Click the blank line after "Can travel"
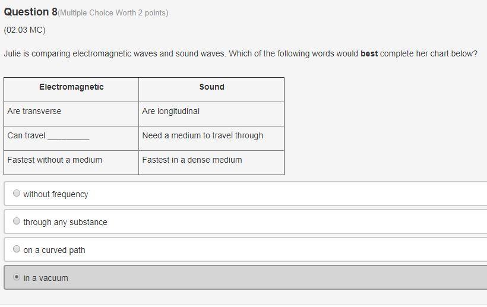Viewport: 487px width, 307px height. coord(68,138)
